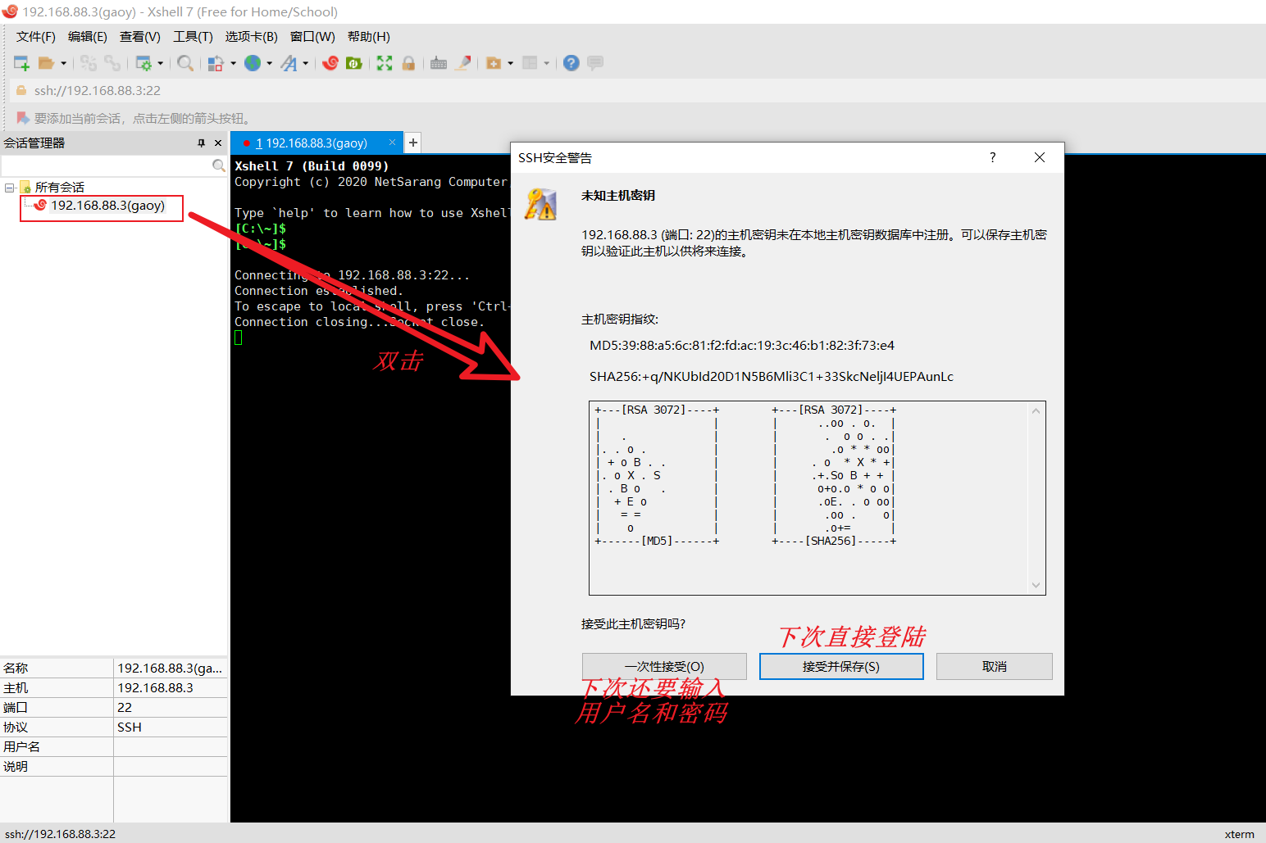Click the session manager search field
The height and width of the screenshot is (843, 1266).
click(106, 165)
